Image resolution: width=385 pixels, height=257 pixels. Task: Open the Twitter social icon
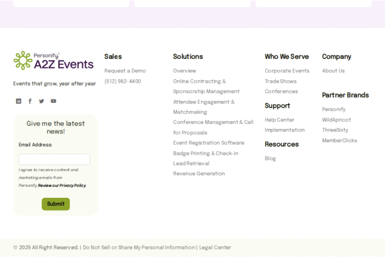[42, 101]
